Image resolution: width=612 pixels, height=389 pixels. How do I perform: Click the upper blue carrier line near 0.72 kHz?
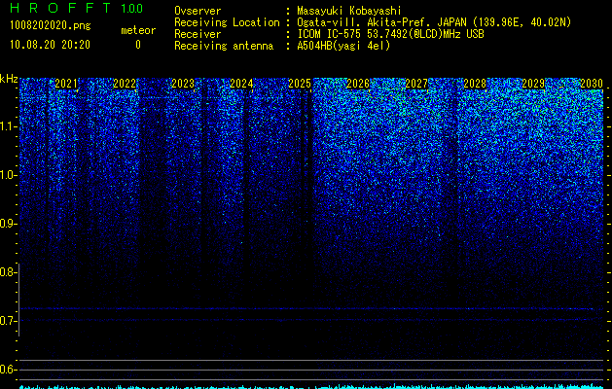(308, 308)
